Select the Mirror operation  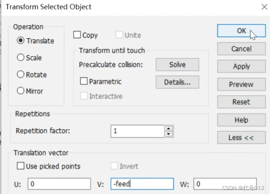click(x=21, y=91)
